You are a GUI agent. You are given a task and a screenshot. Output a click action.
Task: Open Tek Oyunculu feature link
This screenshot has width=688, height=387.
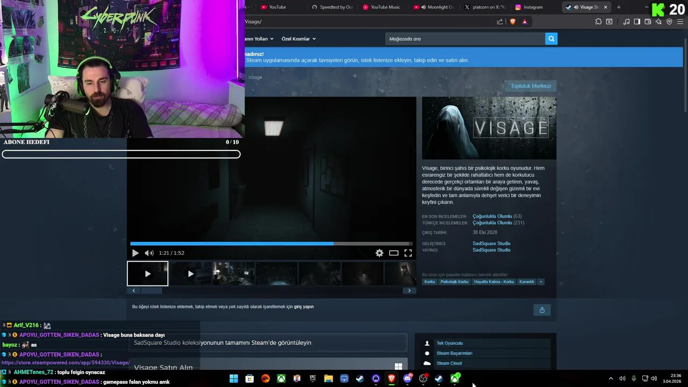449,343
